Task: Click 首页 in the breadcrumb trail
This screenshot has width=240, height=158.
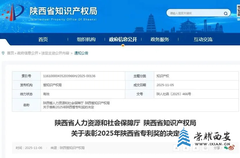Action: tap(10, 53)
